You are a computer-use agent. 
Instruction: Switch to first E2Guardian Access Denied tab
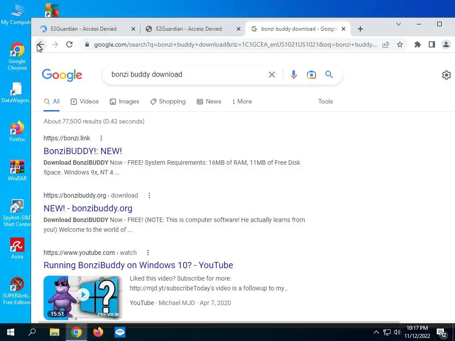click(x=84, y=29)
